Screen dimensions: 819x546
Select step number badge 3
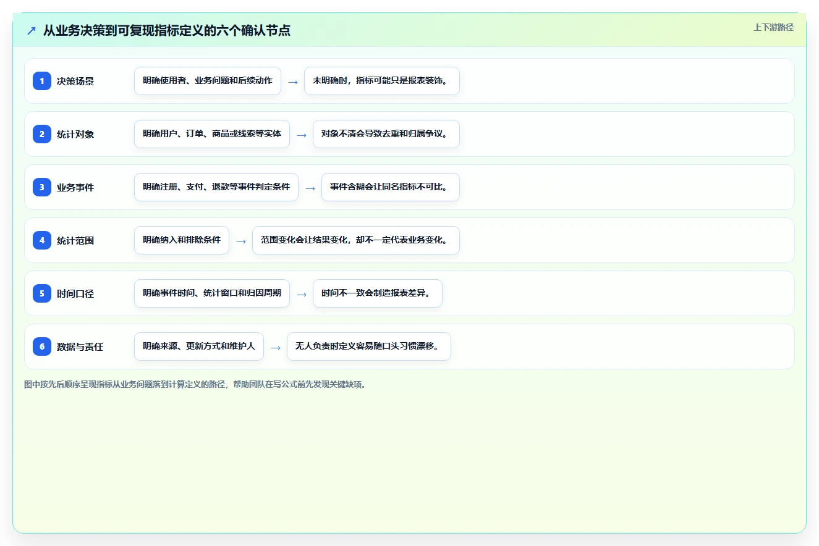[x=42, y=187]
